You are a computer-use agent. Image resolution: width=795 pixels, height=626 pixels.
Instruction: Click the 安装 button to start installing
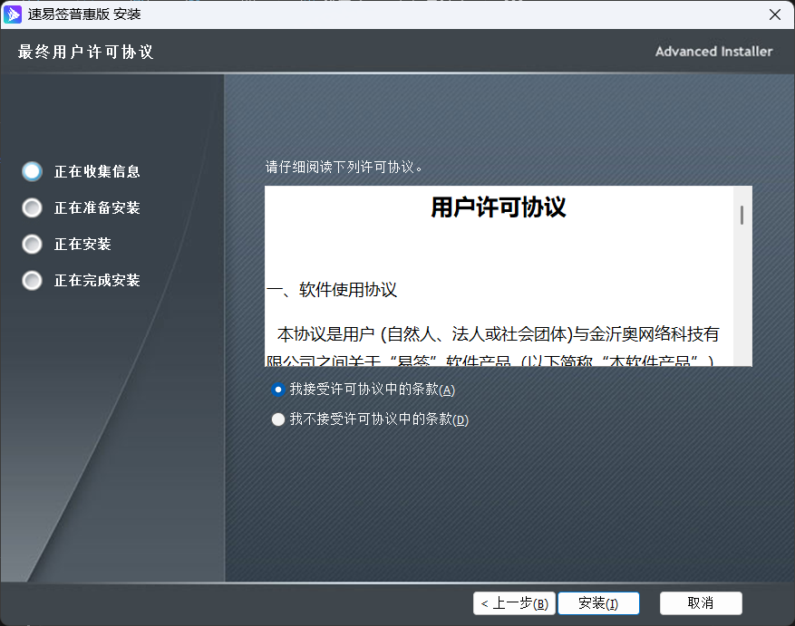coord(598,603)
